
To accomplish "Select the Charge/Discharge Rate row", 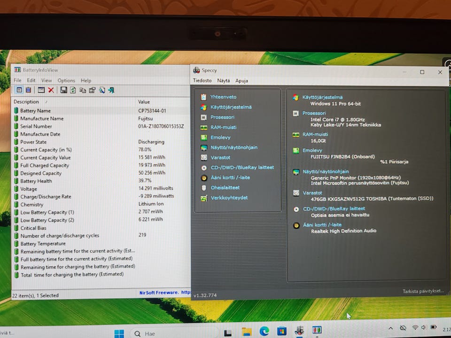I will [101, 197].
